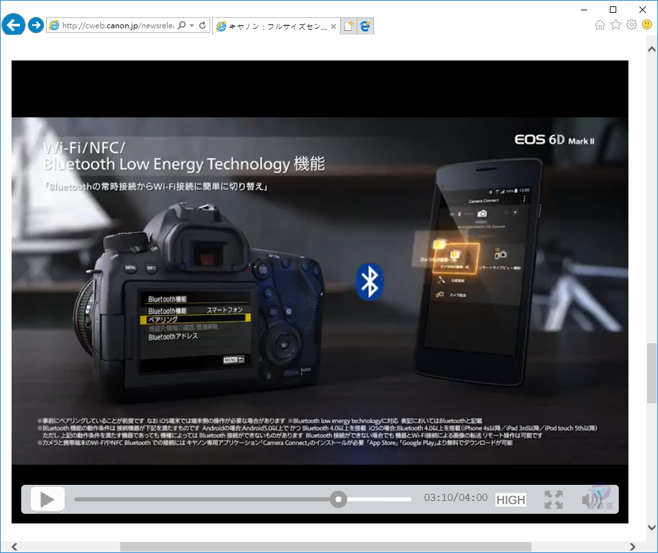Click the smiley feedback icon
Viewport: 658px width, 553px height.
coord(647,25)
